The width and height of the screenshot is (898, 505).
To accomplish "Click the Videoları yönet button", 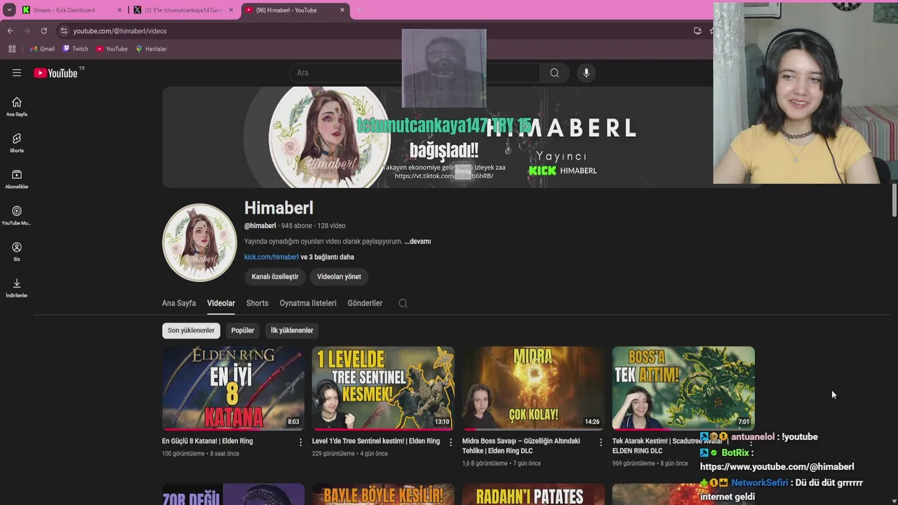I will tap(339, 276).
